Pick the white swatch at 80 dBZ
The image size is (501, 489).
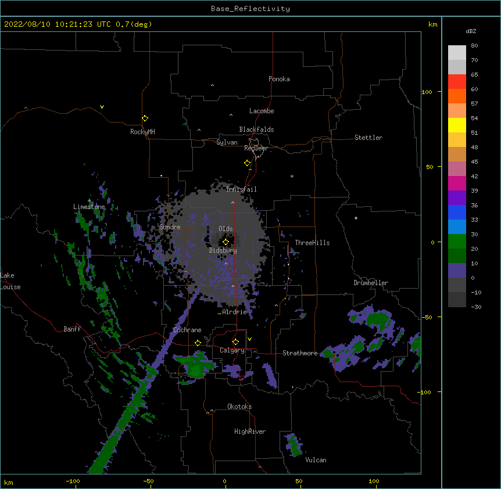point(457,53)
